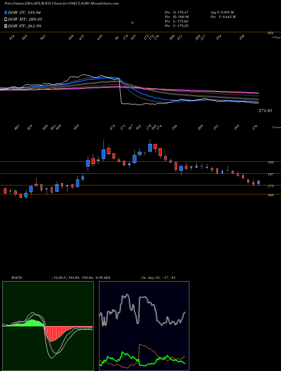Click MACD parameters (12,26,9) values text
The height and width of the screenshot is (371, 281).
pyautogui.click(x=79, y=277)
